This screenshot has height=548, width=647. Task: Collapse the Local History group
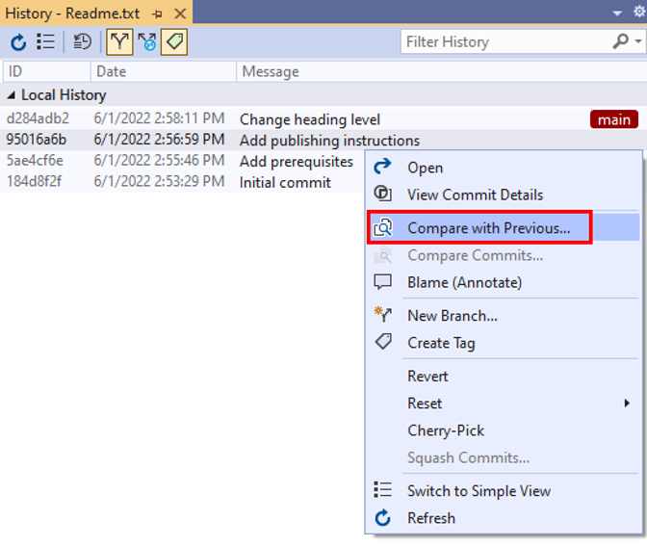12,95
